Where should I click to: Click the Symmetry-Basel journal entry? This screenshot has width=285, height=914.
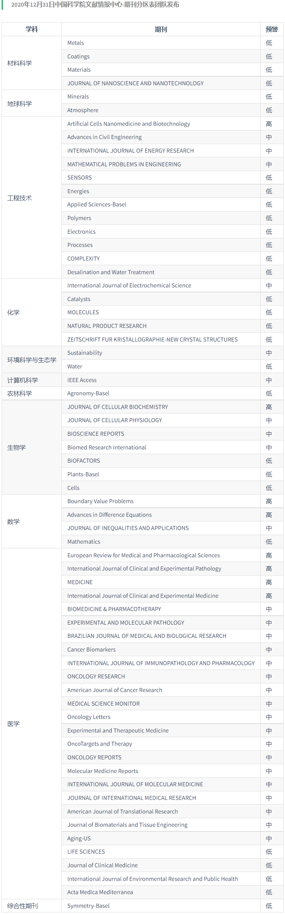tap(88, 906)
